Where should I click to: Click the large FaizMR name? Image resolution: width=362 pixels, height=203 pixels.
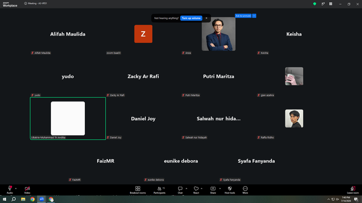pyautogui.click(x=106, y=161)
